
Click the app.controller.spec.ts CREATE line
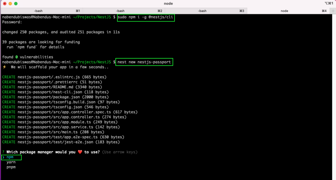point(70,112)
